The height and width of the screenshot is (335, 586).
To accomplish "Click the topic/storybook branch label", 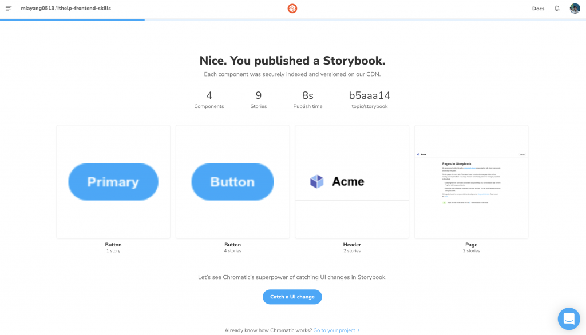I will [x=370, y=106].
